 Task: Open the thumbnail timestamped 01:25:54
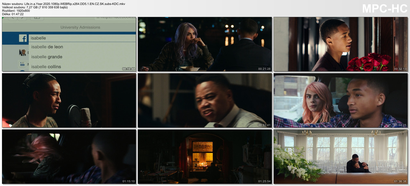[205, 156]
